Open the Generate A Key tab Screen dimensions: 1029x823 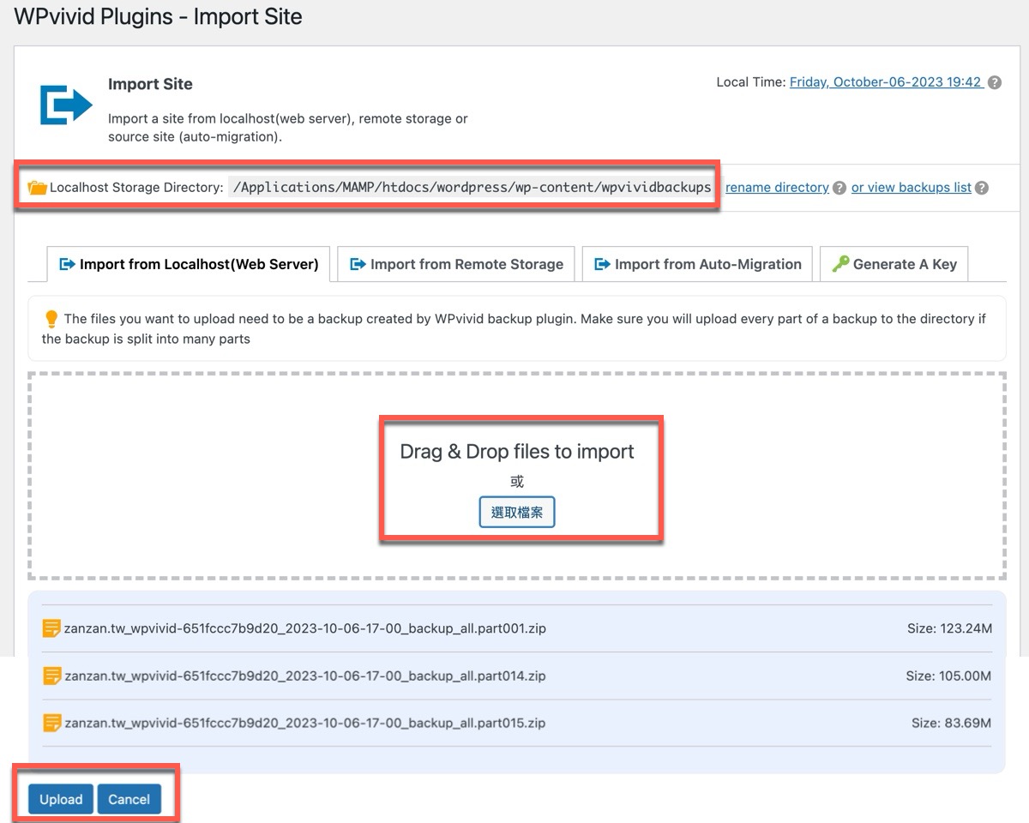[x=894, y=264]
